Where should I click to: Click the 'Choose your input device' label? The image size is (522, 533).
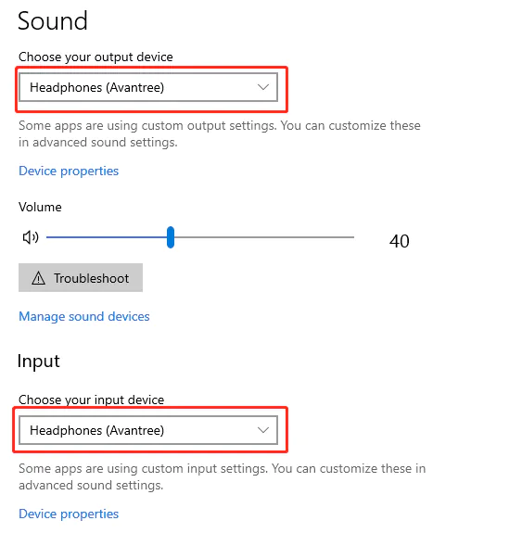[x=91, y=400]
